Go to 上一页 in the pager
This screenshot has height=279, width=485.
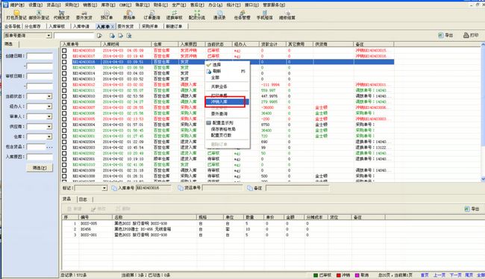pyautogui.click(x=439, y=275)
